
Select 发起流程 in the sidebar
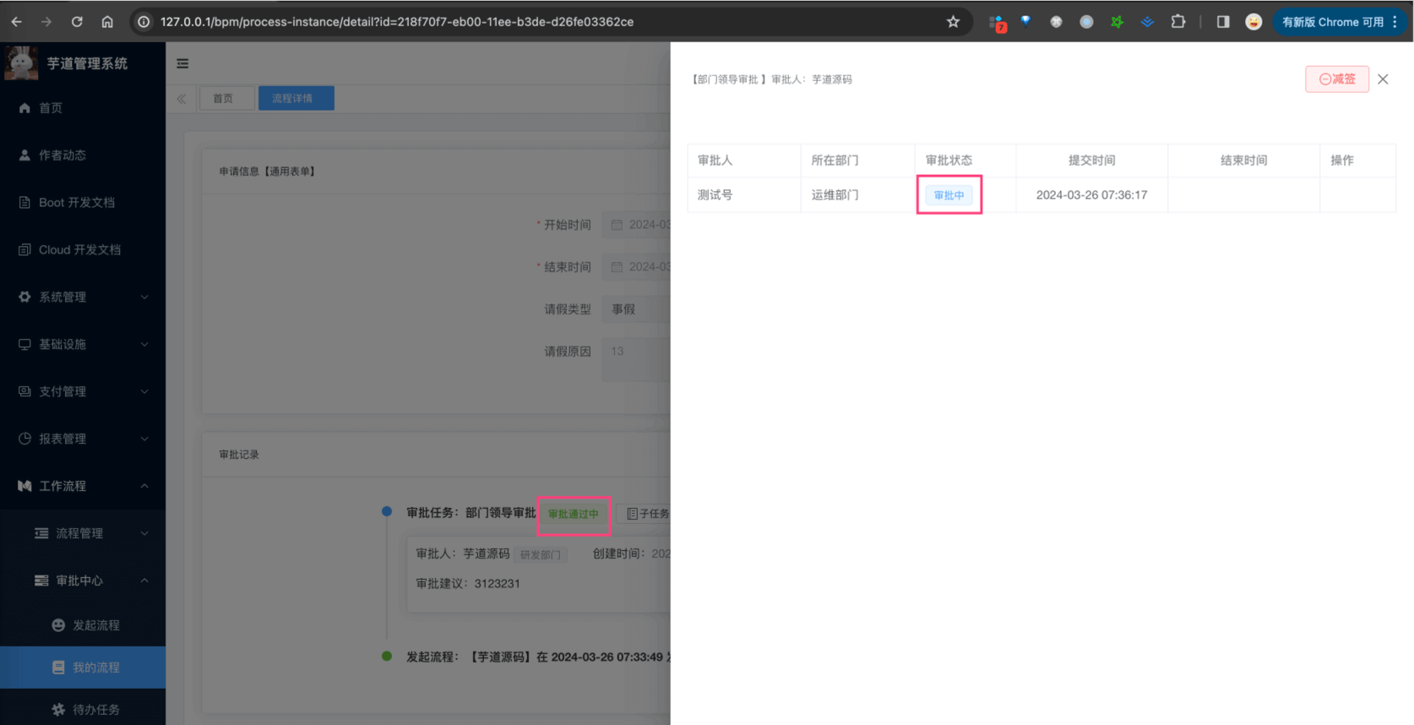[95, 625]
